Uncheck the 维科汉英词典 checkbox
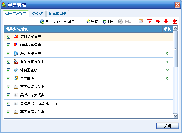182x133 pixels. [8, 45]
